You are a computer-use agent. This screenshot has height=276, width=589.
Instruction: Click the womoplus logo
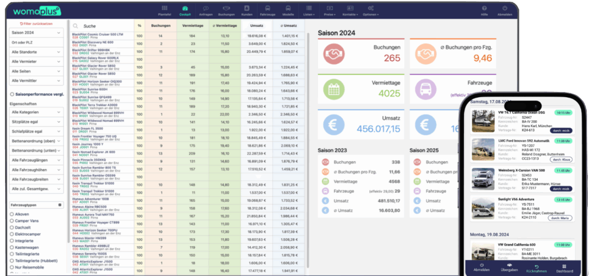click(37, 11)
